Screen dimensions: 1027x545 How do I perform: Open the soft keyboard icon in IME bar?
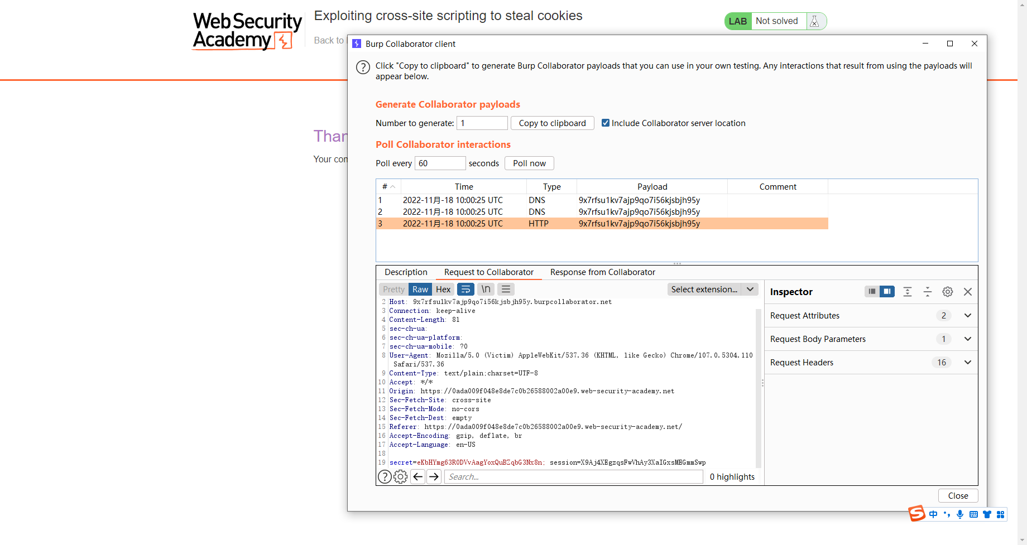tap(973, 514)
